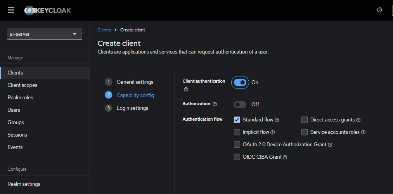Click help icon beside OIDC CIBA Grant

click(285, 158)
